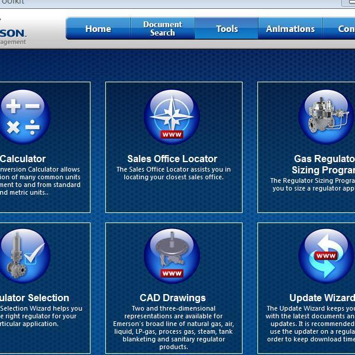This screenshot has height=355, width=355.
Task: Click the Gas Regulator Sizing Program title
Action: pos(324,164)
